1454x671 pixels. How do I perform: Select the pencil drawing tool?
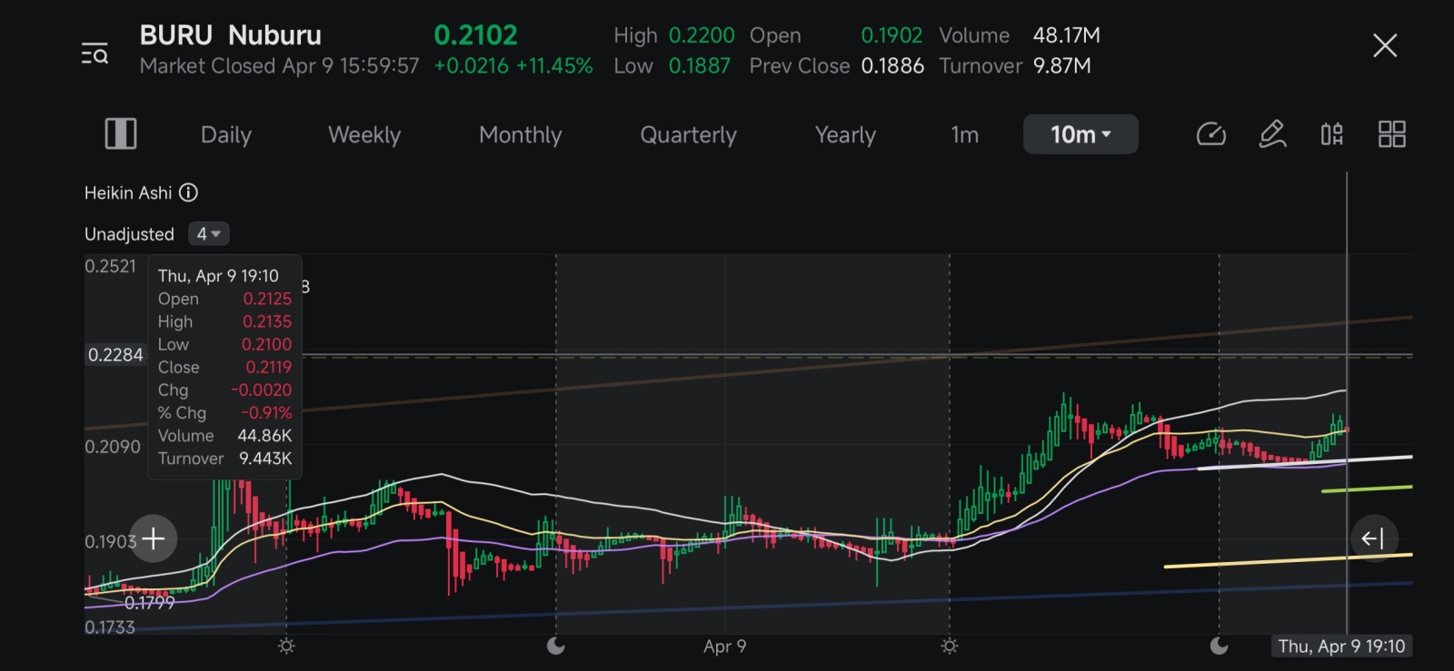click(x=1272, y=134)
